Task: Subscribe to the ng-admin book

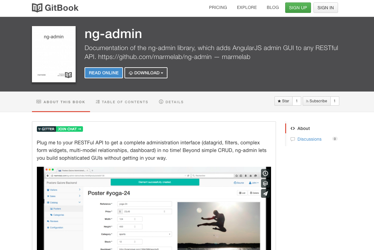Action: click(317, 101)
